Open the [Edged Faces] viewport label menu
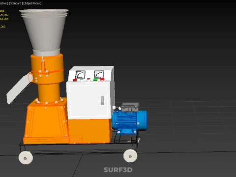This screenshot has height=177, width=236. (32, 3)
